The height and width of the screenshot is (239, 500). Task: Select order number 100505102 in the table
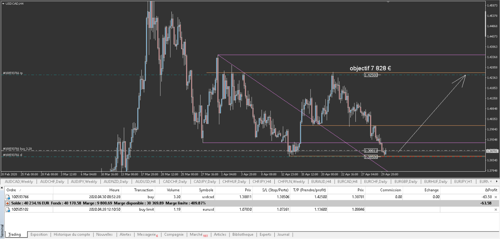[20, 209]
